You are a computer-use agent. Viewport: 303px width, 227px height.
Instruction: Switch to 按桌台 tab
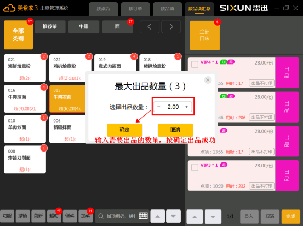pos(104,9)
